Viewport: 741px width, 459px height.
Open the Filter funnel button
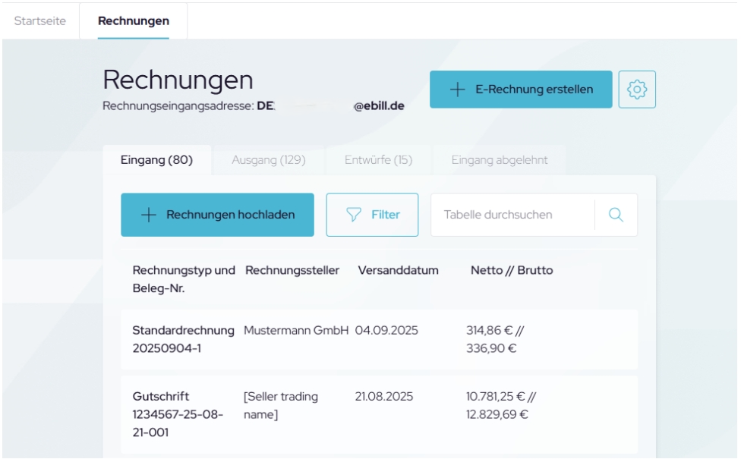[x=372, y=215]
